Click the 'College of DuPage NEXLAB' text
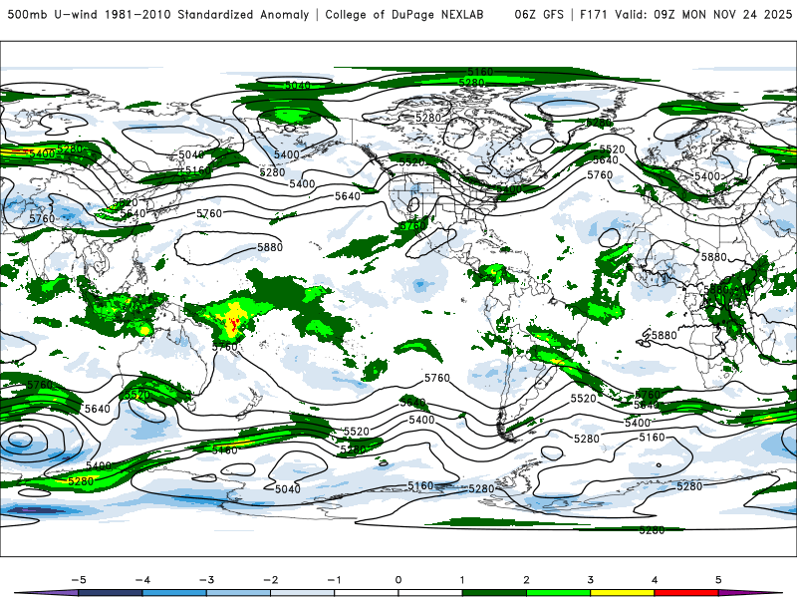Viewport: 797px width, 598px height. point(404,14)
